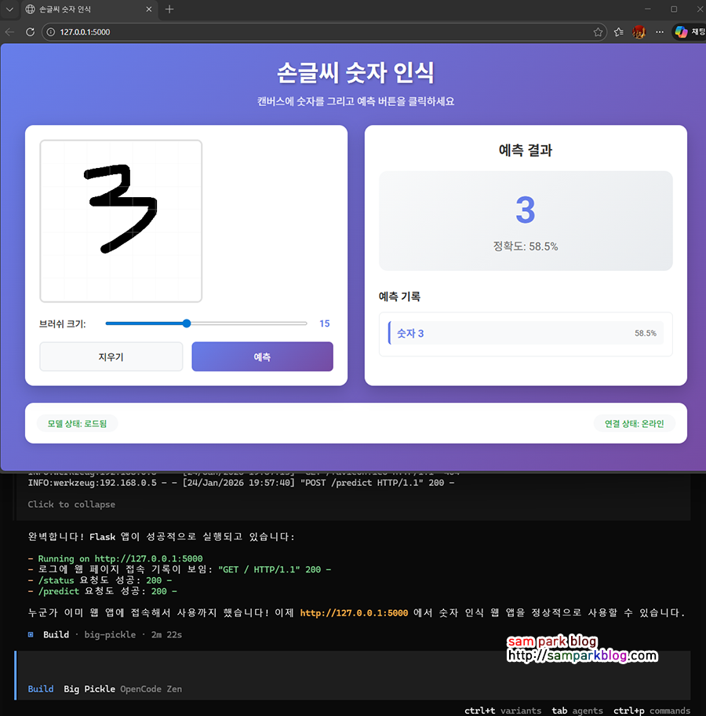Click the Build agent label in prompt
Screen dimensions: 706x716
[x=41, y=689]
